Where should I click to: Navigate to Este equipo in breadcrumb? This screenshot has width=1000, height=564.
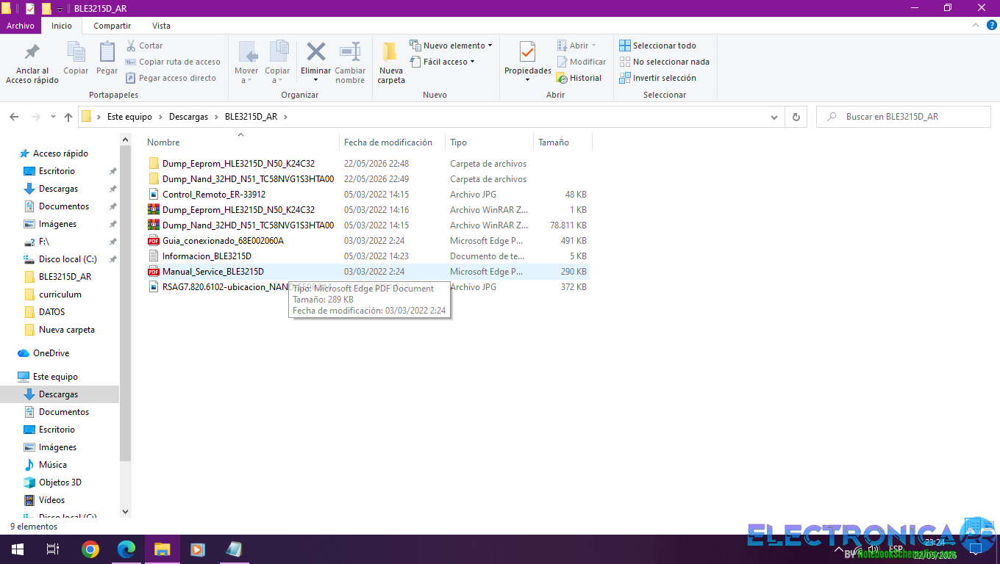click(129, 117)
